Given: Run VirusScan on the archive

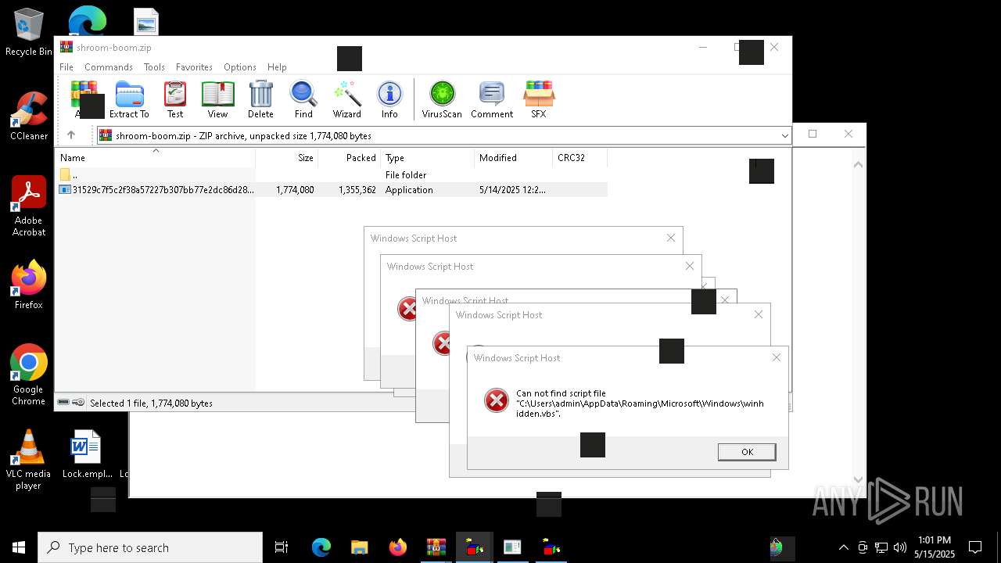Looking at the screenshot, I should pos(442,99).
